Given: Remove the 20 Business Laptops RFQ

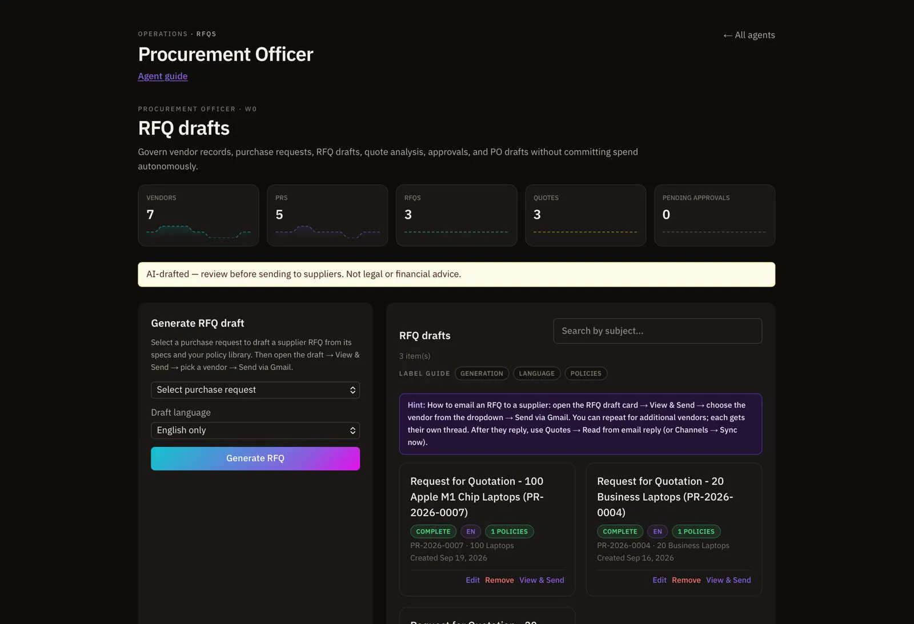Looking at the screenshot, I should click(686, 580).
